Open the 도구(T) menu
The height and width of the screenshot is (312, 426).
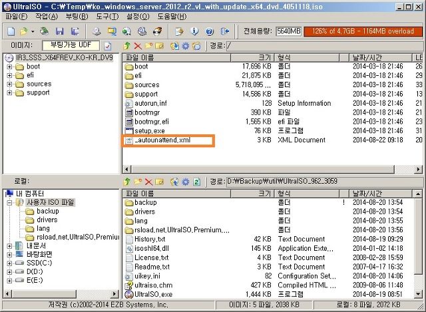107,17
